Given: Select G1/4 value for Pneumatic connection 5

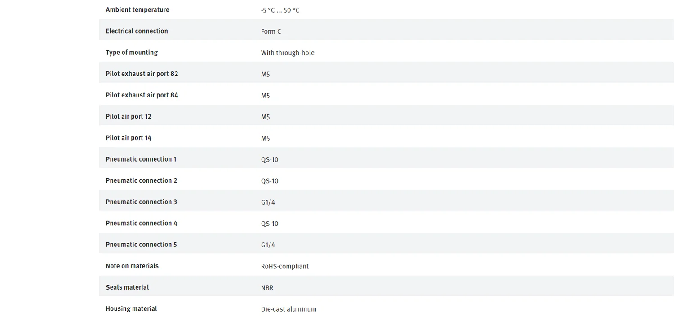Looking at the screenshot, I should (x=268, y=245).
